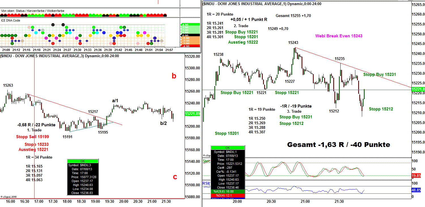Select the Stoc indicator label

click(x=206, y=161)
